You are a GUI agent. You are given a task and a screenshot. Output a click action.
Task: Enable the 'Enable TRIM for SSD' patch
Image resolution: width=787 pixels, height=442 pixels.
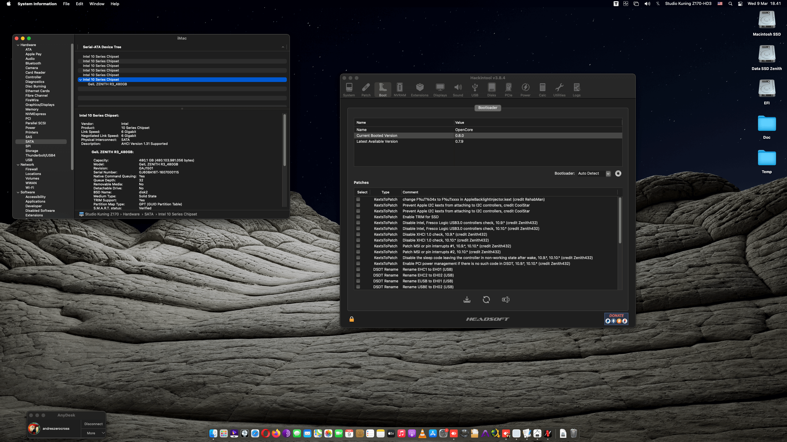pyautogui.click(x=358, y=217)
